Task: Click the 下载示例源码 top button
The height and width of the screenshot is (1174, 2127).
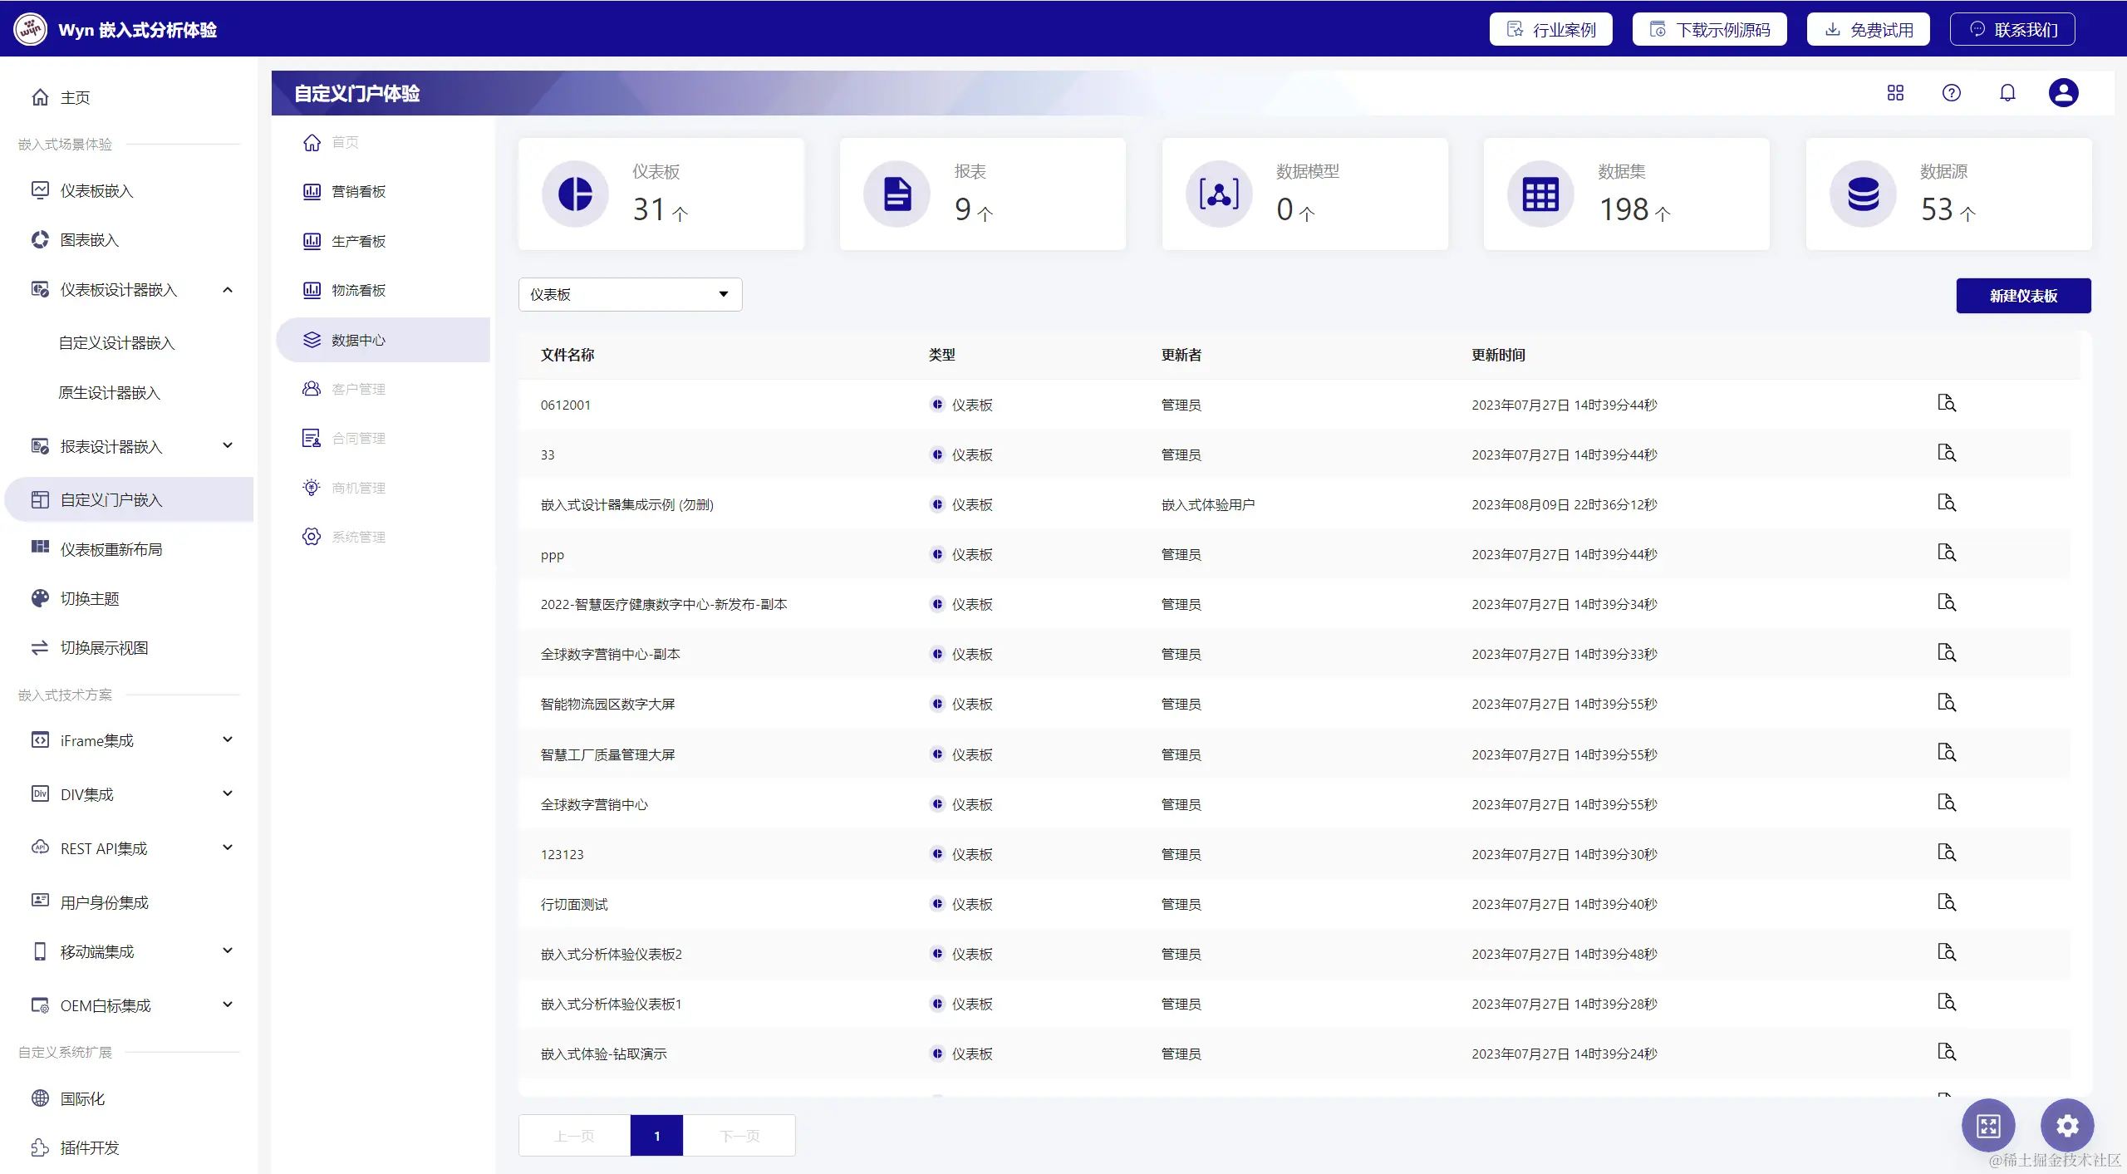Action: click(1709, 30)
